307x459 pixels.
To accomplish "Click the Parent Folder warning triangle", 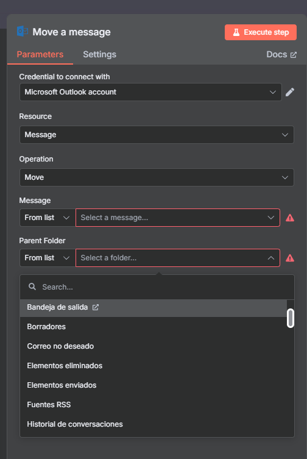I will pyautogui.click(x=290, y=258).
